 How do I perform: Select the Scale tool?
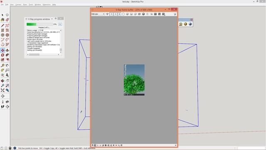[2, 60]
